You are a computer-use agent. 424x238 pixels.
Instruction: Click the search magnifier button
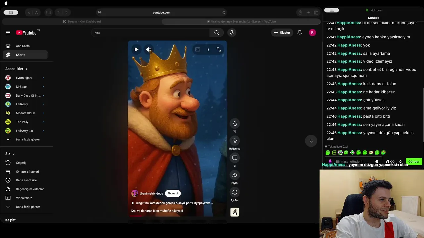[217, 33]
